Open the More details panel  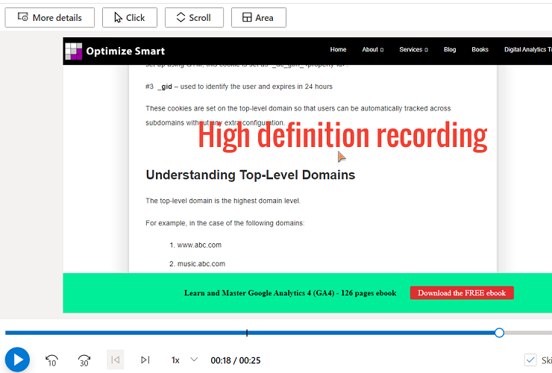point(50,18)
